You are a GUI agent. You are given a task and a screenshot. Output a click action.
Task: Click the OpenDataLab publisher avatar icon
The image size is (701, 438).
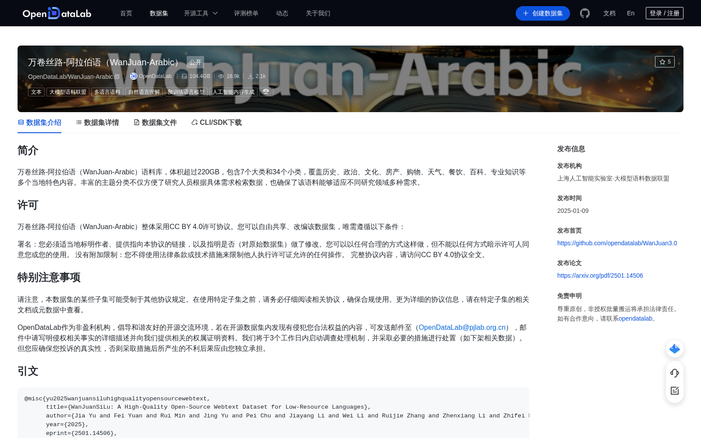tap(134, 76)
